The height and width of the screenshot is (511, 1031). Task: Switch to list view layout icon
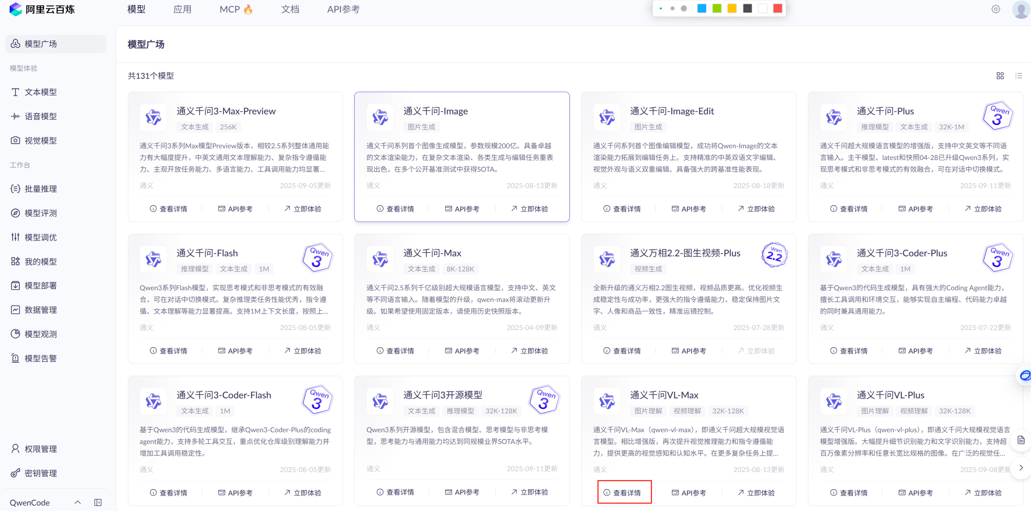click(1018, 76)
